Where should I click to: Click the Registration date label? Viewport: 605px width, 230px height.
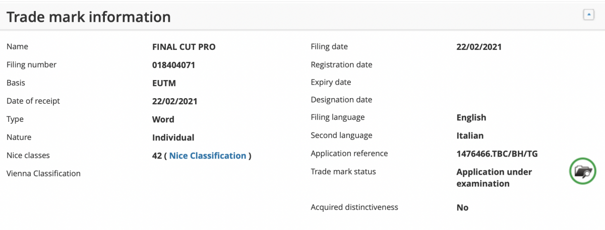tap(341, 64)
